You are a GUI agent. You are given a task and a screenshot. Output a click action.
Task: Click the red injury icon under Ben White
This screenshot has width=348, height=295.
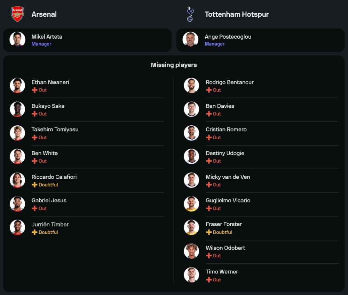pos(34,161)
